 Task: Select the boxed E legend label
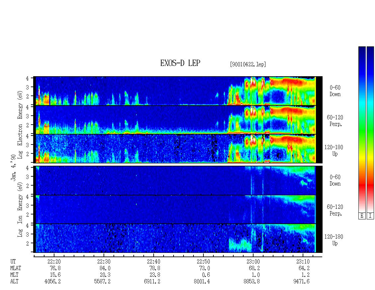[362, 216]
